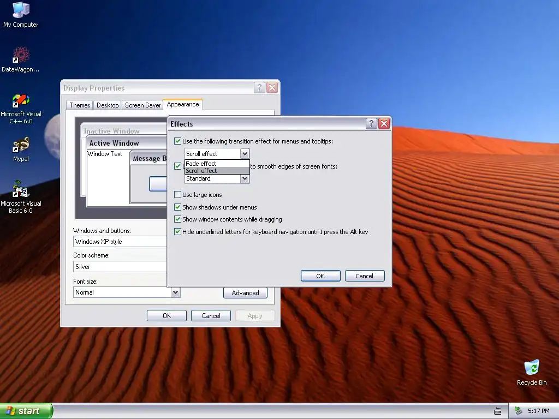Select the Appearance tab
This screenshot has height=419, width=559.
point(183,104)
